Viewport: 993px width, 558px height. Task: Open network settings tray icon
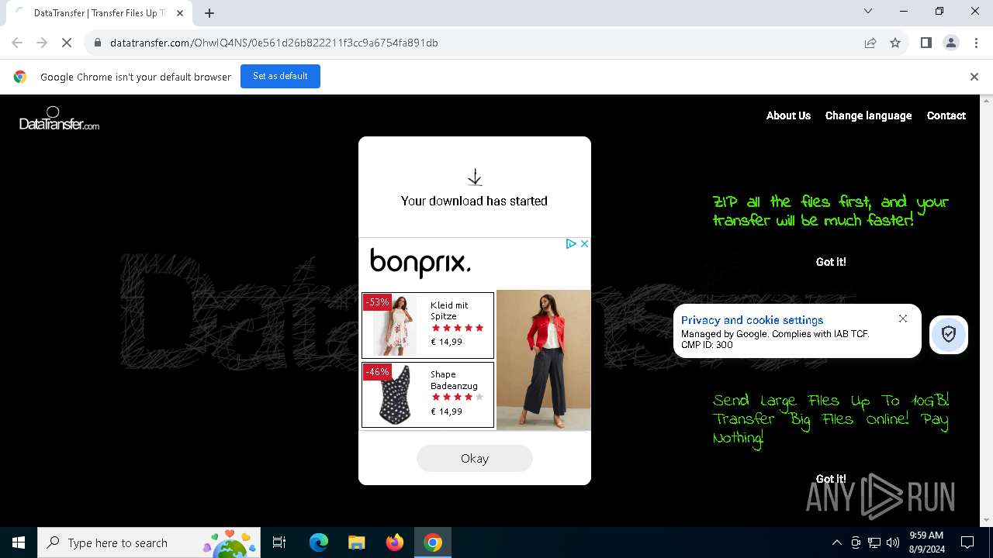pos(874,542)
